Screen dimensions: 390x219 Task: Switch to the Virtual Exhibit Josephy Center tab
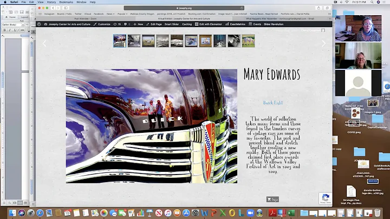point(184,18)
